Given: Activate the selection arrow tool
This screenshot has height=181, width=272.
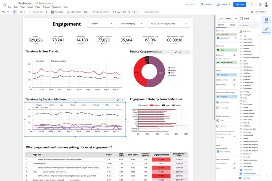Looking at the screenshot, I should point(15,12).
